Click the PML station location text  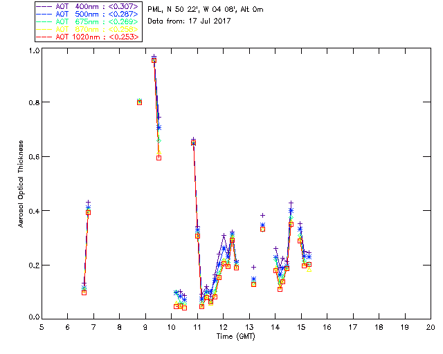point(205,10)
